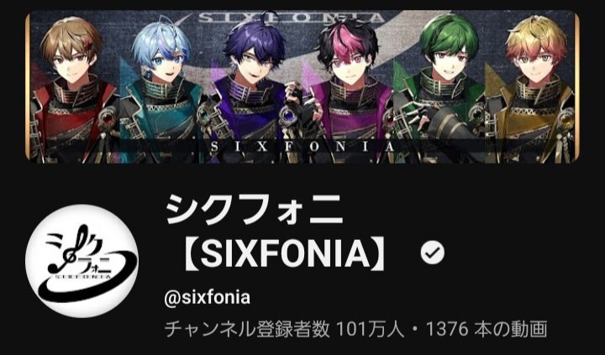Click the faded SIXFONIA logo atop banner

point(292,18)
